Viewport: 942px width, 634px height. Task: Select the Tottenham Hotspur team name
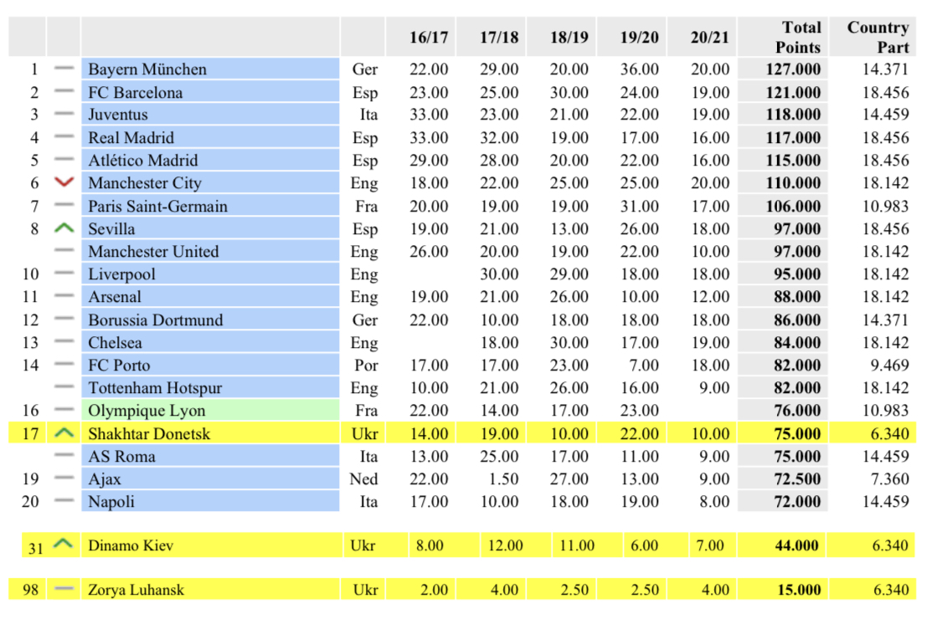click(x=155, y=387)
